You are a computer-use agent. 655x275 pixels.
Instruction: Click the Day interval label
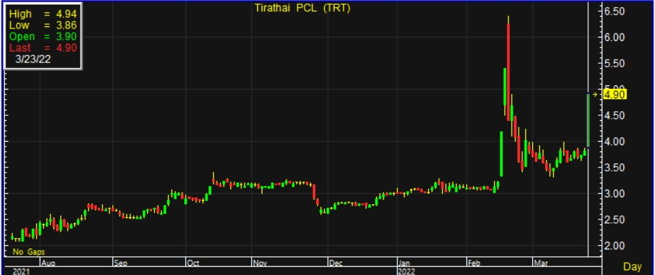click(x=632, y=266)
